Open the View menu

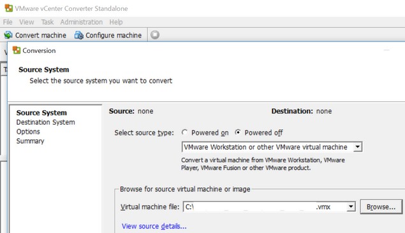pyautogui.click(x=27, y=22)
